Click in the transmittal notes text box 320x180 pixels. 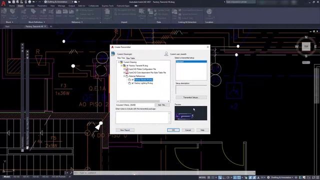pos(143,117)
